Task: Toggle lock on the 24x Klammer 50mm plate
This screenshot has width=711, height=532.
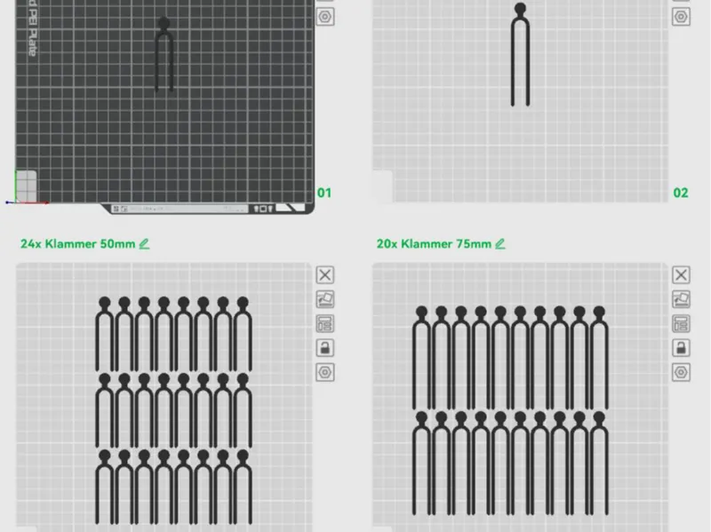Action: pos(324,348)
